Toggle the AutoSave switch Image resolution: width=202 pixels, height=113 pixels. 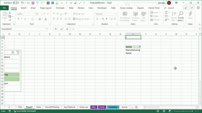coord(16,3)
